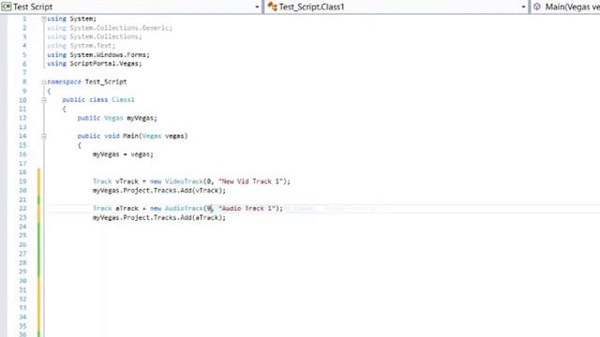Screen dimensions: 600x337
Task: Click 'using System;' on line 1
Action: [72, 19]
